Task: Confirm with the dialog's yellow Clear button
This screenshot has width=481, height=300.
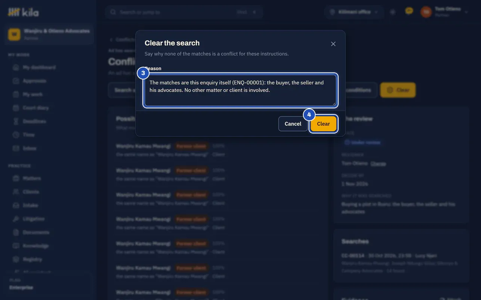Action: 323,124
